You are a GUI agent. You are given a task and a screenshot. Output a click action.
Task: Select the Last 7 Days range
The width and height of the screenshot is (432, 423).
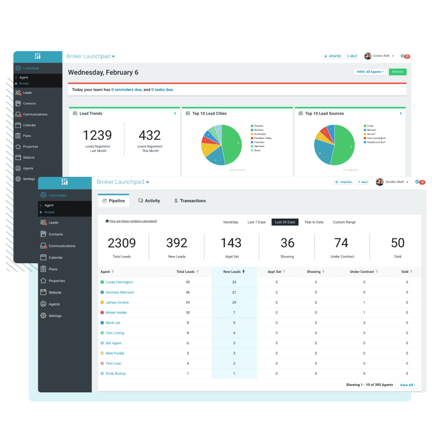click(256, 222)
